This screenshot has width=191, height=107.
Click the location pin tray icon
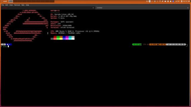click(160, 1)
